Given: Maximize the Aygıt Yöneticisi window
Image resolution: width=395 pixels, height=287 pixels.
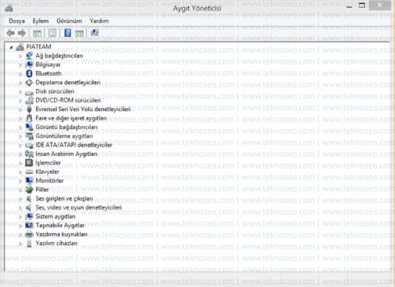Looking at the screenshot, I should click(362, 6).
